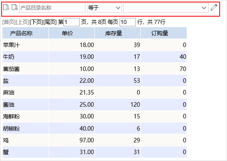Image resolution: width=227 pixels, height=161 pixels.
Task: Click the pencil edit icon
Action: 214,7
